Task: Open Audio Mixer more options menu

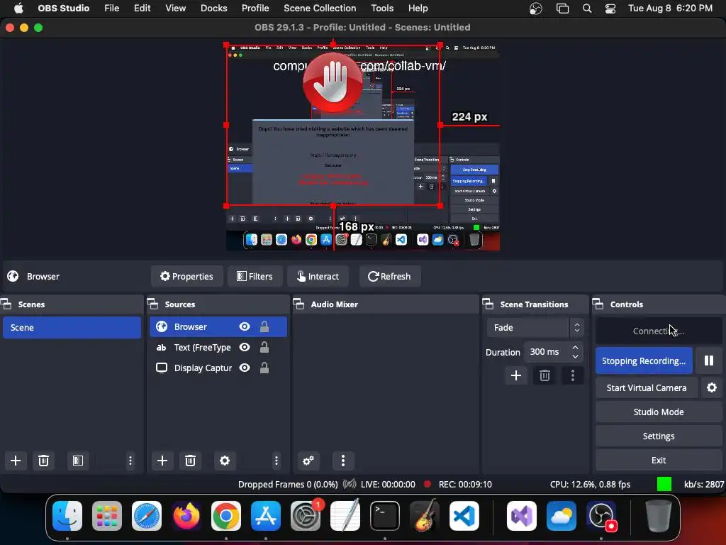Action: click(x=343, y=460)
